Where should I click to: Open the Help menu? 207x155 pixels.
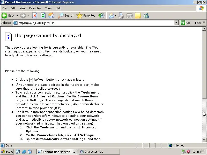click(x=58, y=8)
